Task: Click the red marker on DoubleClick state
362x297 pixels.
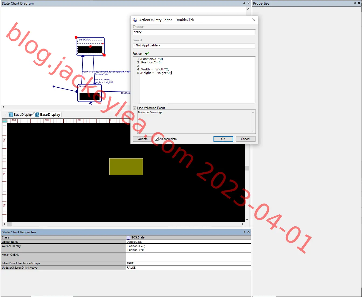Action: (90, 46)
